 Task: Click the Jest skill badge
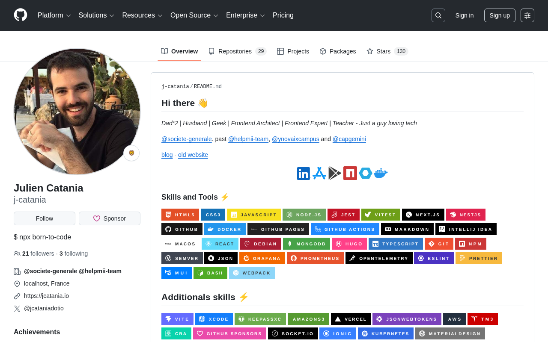tap(343, 215)
